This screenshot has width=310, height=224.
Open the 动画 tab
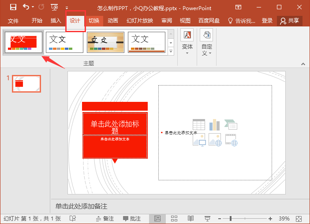(x=113, y=21)
